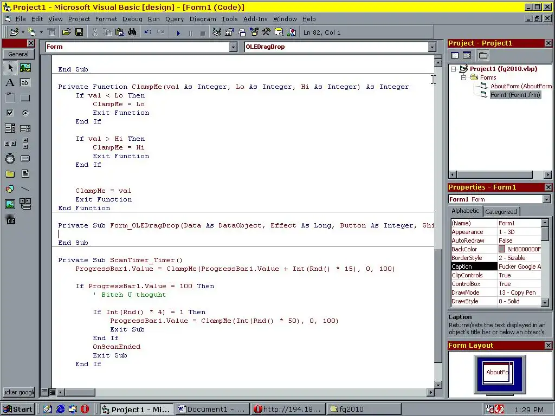Image resolution: width=555 pixels, height=416 pixels.
Task: Toggle View Code in Project Explorer
Action: pos(455,55)
